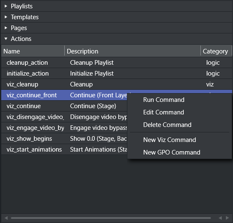Expand the Playlists section arrow
Viewport: 233px width, 223px height.
pos(6,6)
